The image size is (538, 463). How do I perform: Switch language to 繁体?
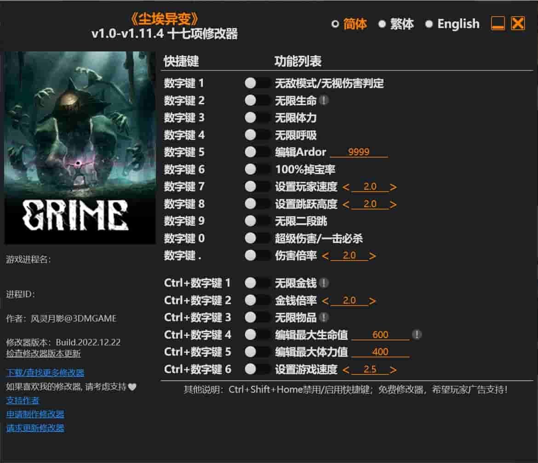pyautogui.click(x=396, y=24)
